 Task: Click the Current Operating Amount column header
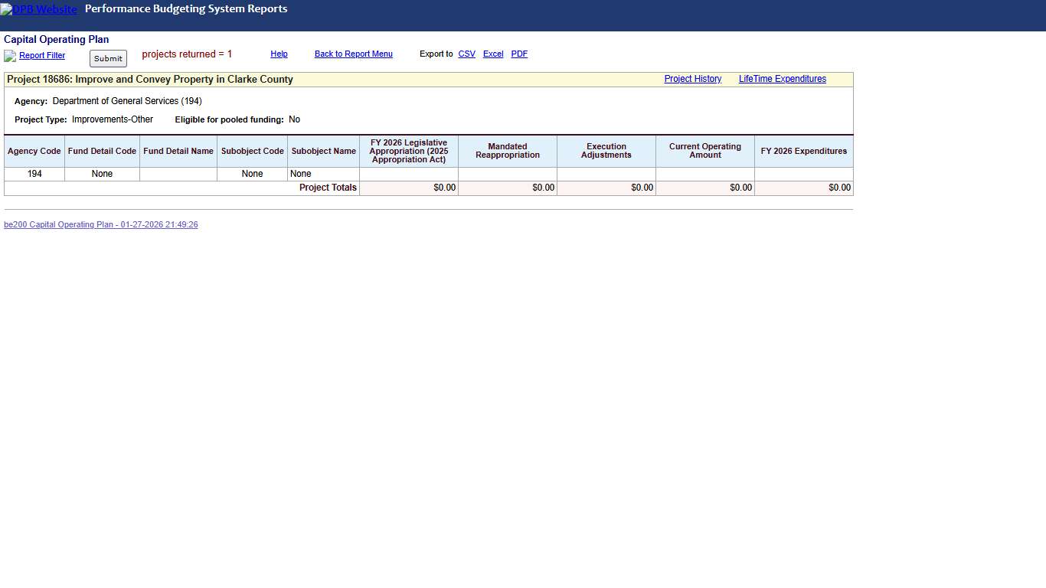click(704, 151)
